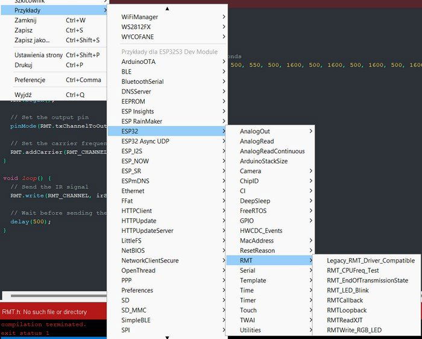
Task: Open DeepSleep example submenu
Action: pos(270,201)
